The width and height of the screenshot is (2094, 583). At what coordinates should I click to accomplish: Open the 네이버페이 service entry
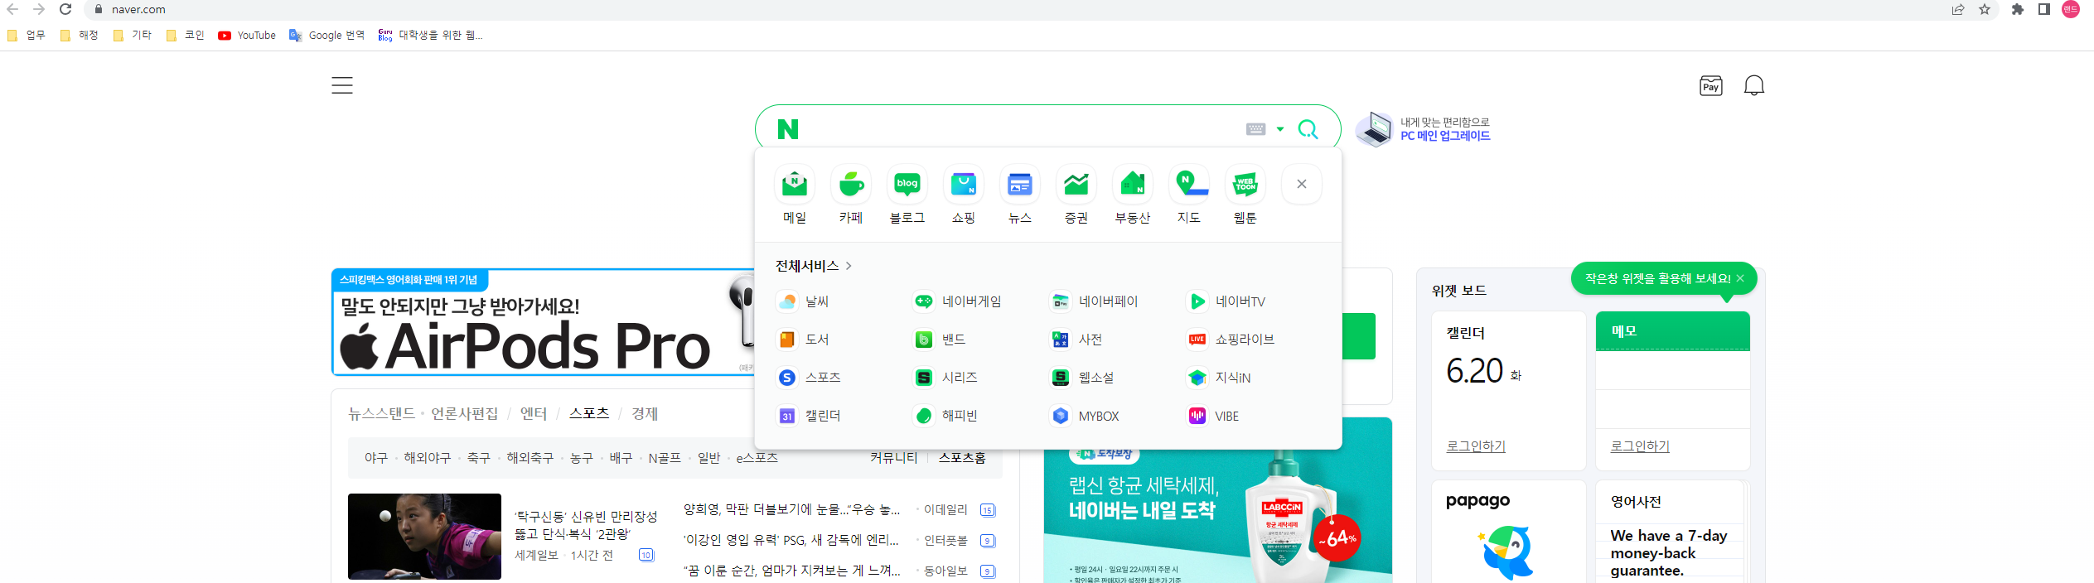coord(1094,301)
